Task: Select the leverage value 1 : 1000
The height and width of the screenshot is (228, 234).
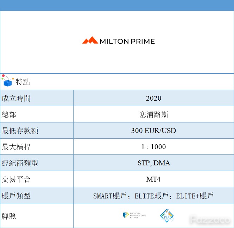Action: pyautogui.click(x=153, y=147)
